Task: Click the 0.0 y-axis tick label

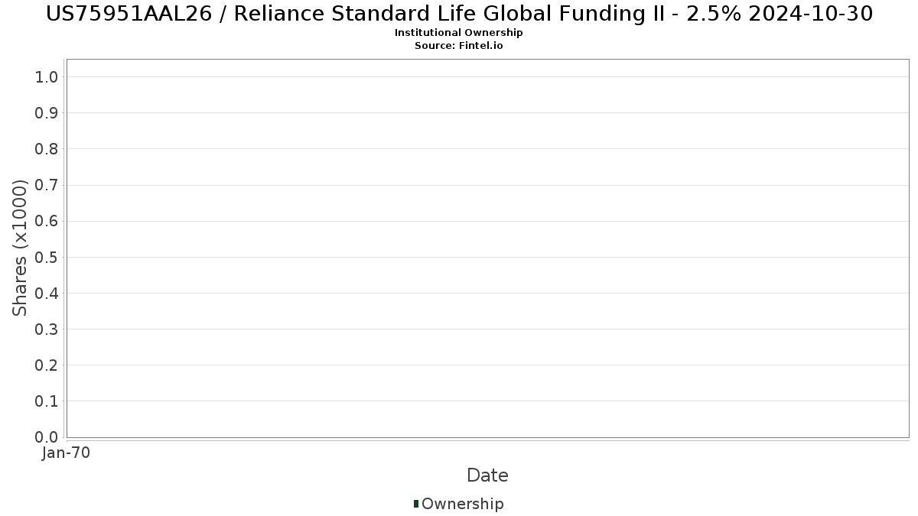Action: [x=47, y=436]
